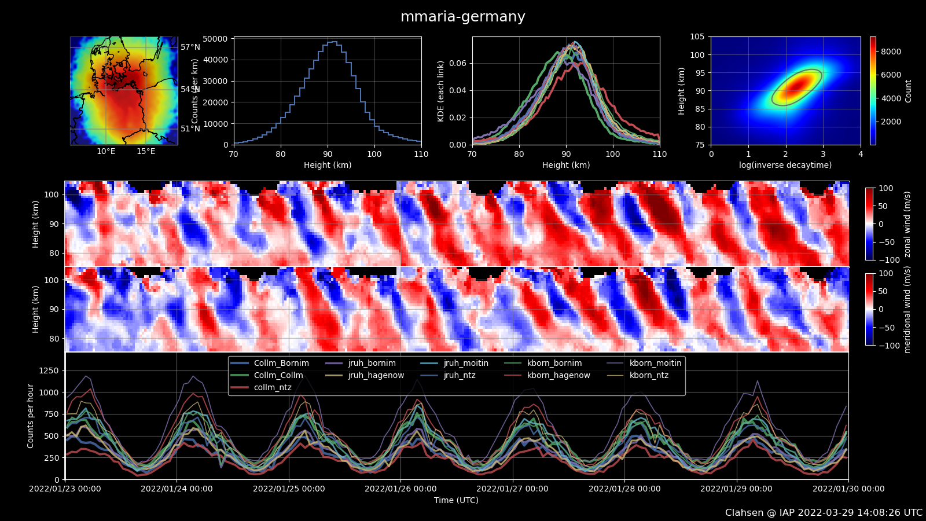Screen dimensions: 926x521
Task: Choose the jruh_ntz legend entry
Action: coord(448,376)
